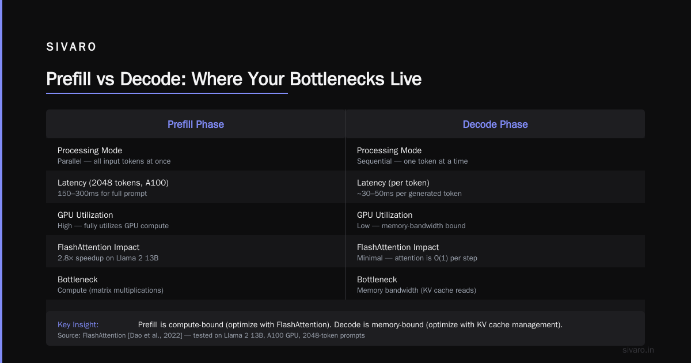Open the sivaro.in watermark link
This screenshot has width=691, height=363.
coord(639,350)
